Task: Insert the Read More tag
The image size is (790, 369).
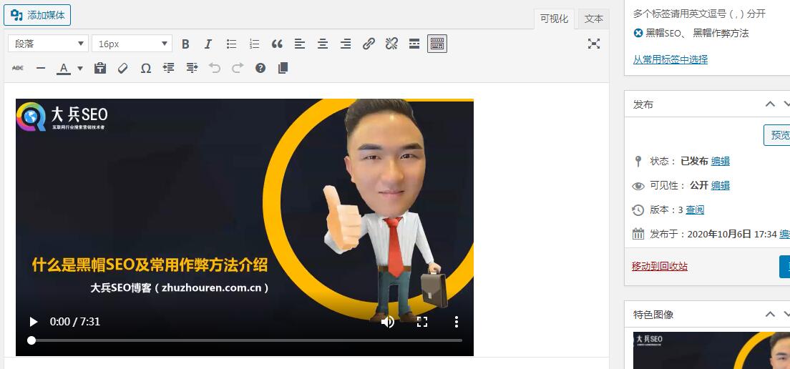Action: 414,44
